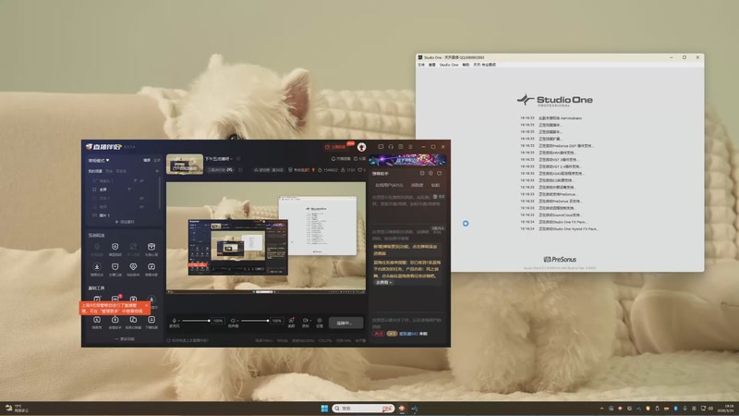This screenshot has width=739, height=416.
Task: Click the microphone 100% value box
Action: pyautogui.click(x=218, y=321)
